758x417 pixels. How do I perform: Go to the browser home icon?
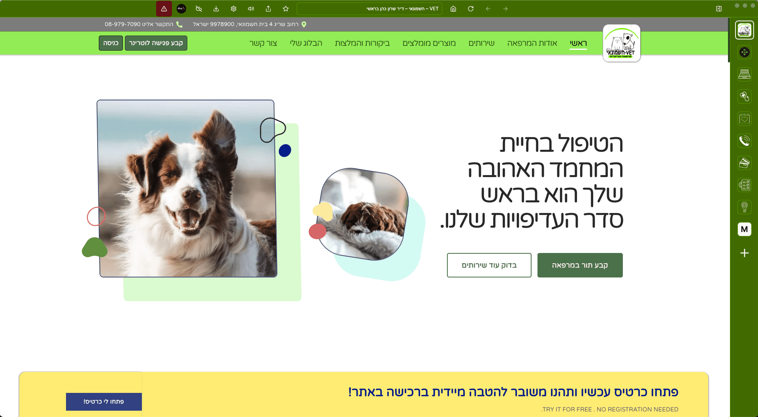(453, 9)
